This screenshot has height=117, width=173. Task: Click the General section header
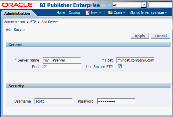pyautogui.click(x=88, y=45)
